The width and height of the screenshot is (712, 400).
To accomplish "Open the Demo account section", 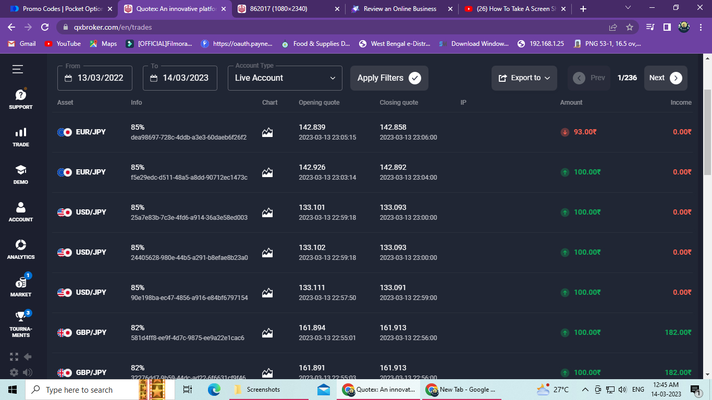I will [20, 174].
